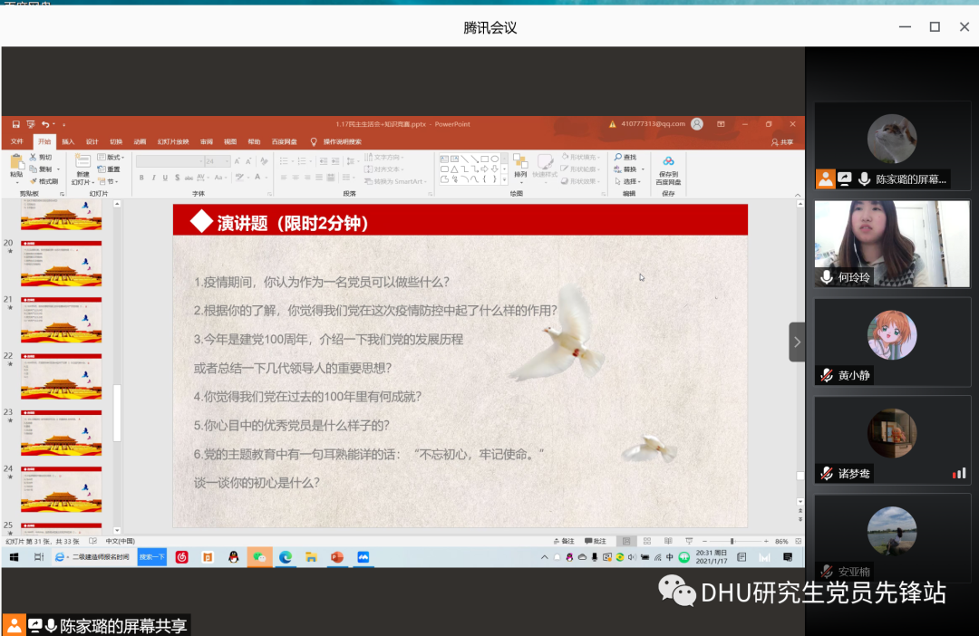This screenshot has width=979, height=636.
Task: Open the File (文件) menu tab
Action: coord(17,142)
